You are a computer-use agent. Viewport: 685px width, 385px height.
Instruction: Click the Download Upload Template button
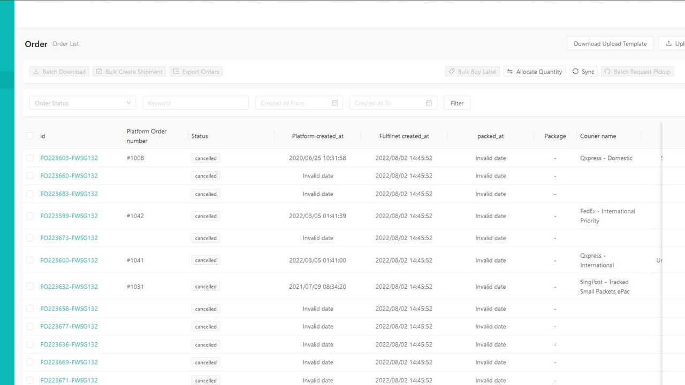click(x=610, y=43)
